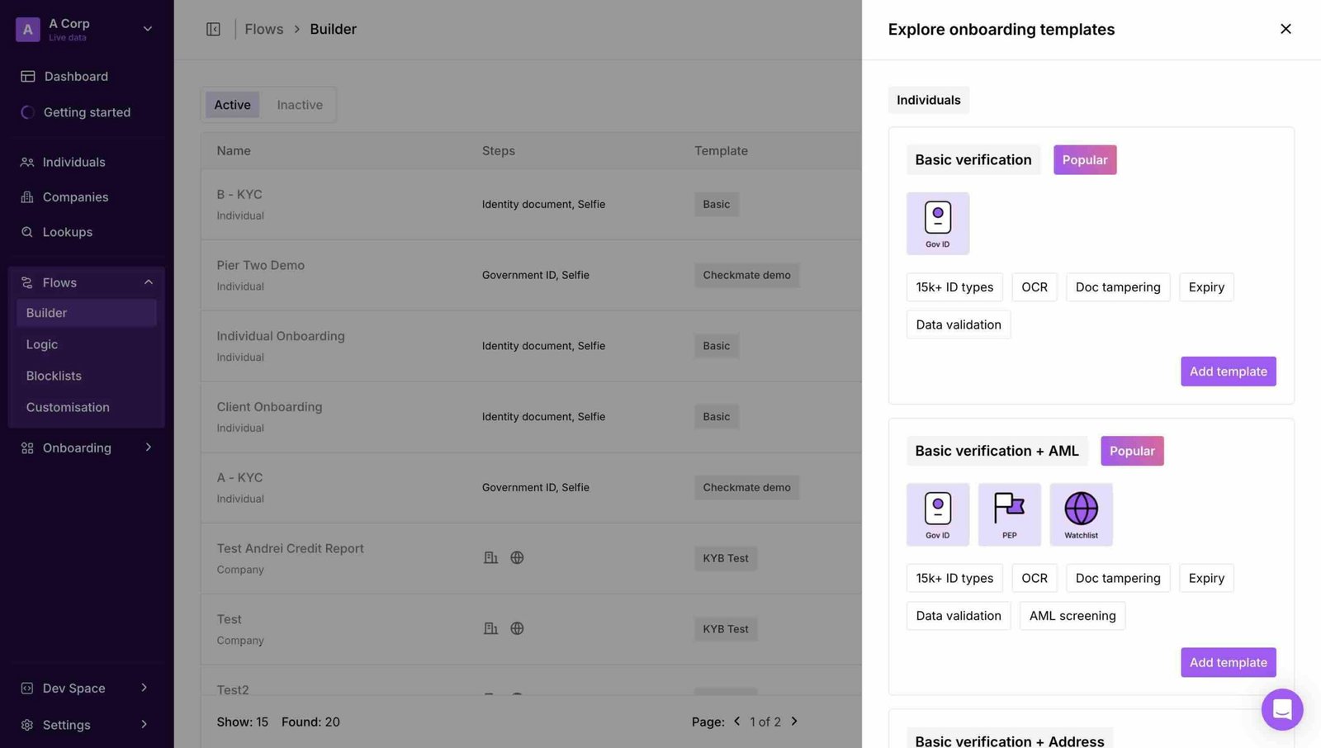The image size is (1321, 748).
Task: Select Blocklists under Flows
Action: click(x=54, y=376)
